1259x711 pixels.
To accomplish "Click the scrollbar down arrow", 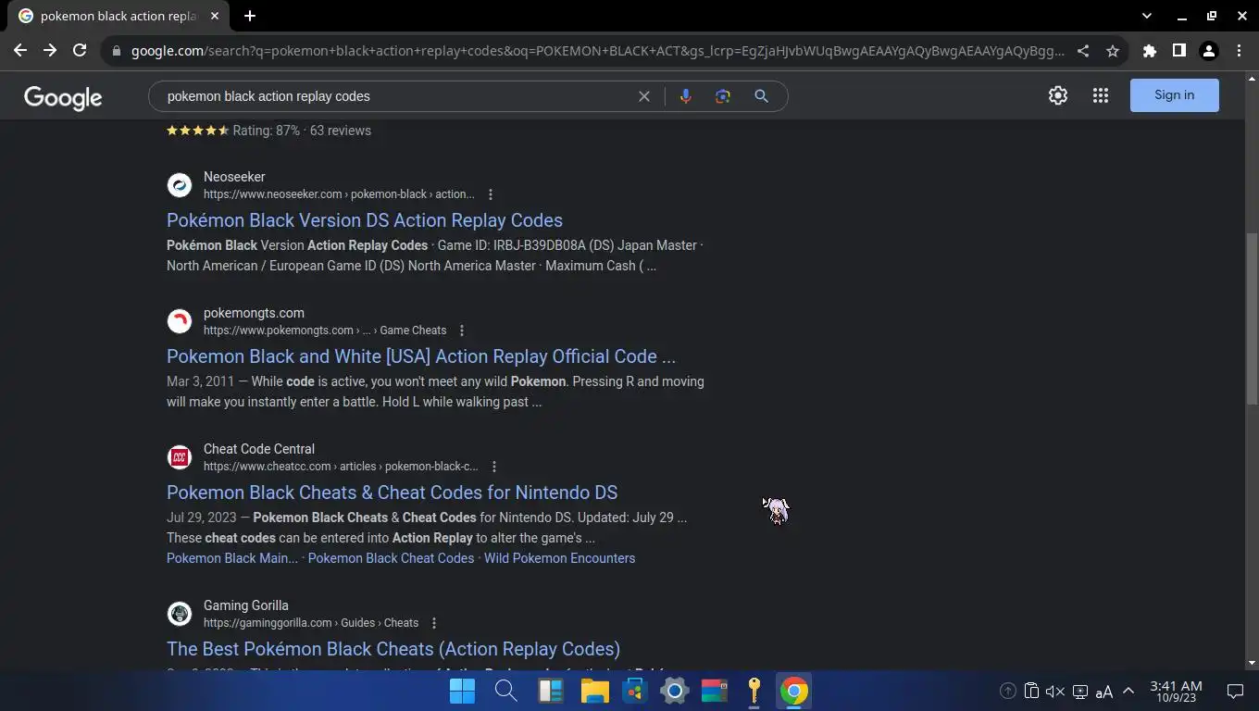I will pos(1253,663).
